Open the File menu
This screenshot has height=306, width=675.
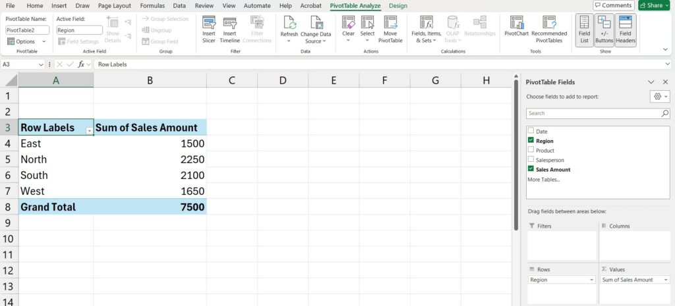11,5
